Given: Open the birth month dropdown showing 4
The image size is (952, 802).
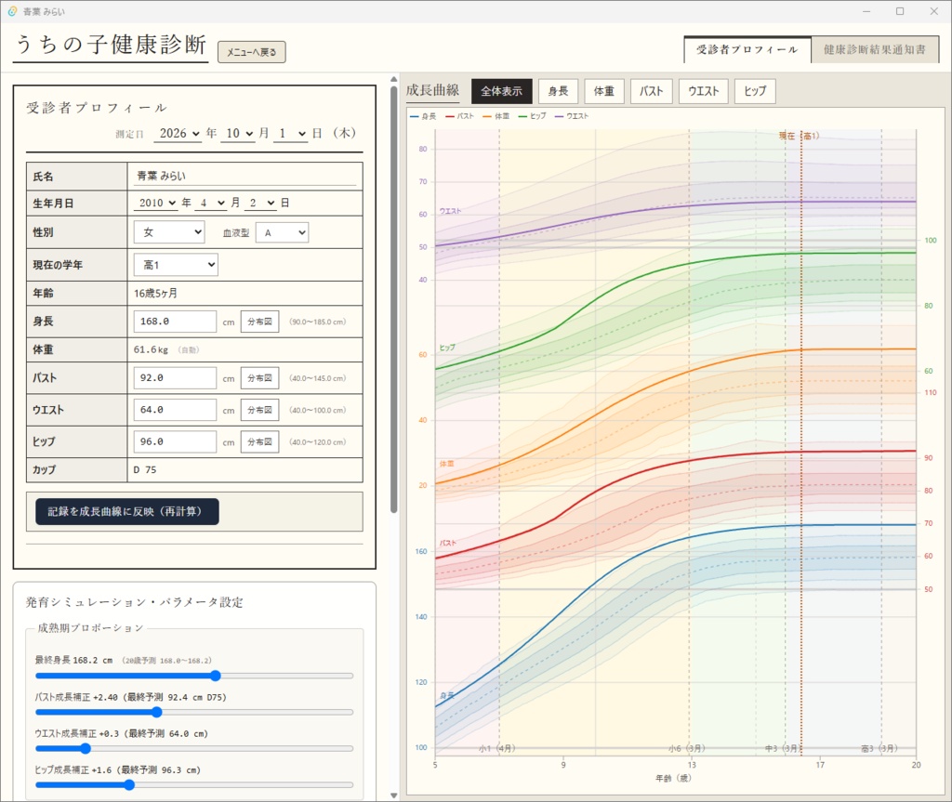Looking at the screenshot, I should click(x=211, y=203).
